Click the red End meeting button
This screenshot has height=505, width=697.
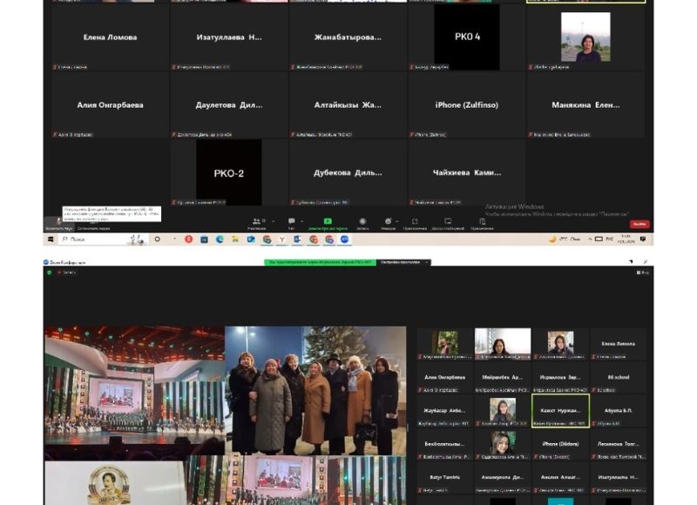[639, 224]
